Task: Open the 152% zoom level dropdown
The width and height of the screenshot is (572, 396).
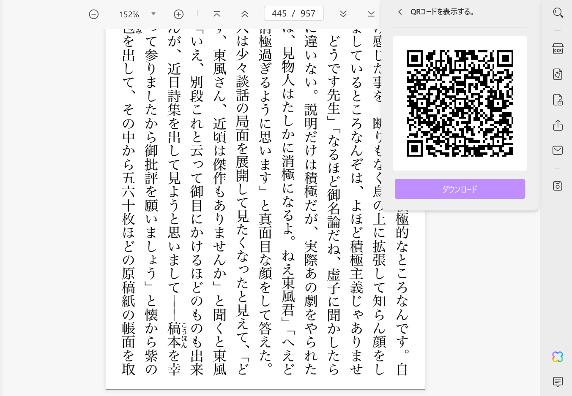Action: [x=153, y=14]
